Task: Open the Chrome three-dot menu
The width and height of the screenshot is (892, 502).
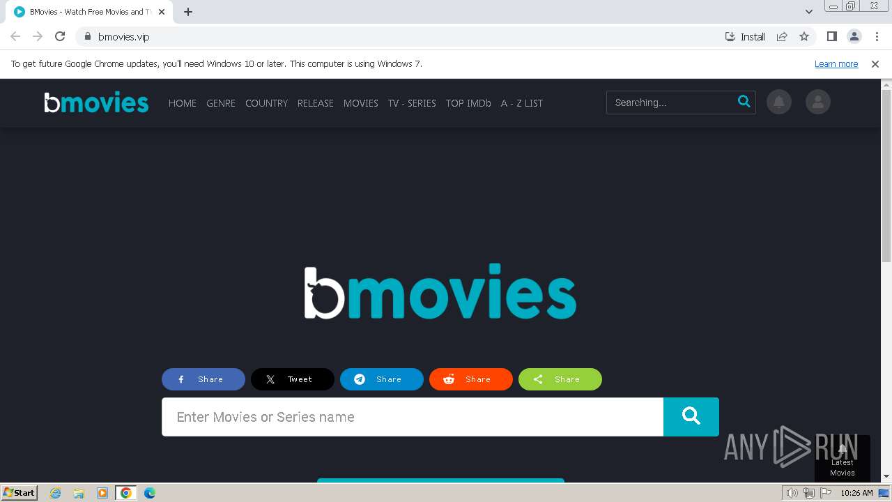Action: pos(877,36)
